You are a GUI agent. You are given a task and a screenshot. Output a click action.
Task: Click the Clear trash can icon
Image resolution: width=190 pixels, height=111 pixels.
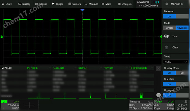pyautogui.click(x=167, y=47)
